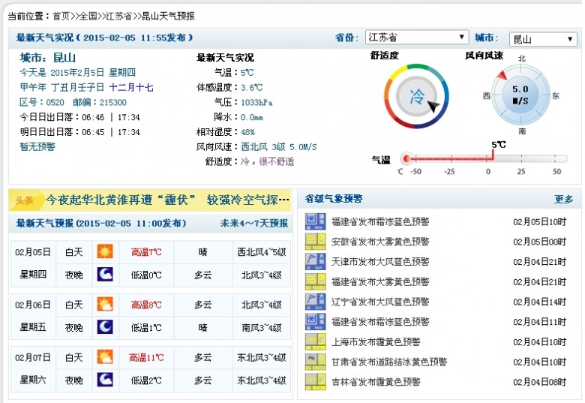This screenshot has height=403, width=585.
Task: Click the wind warning icon beside 天津市 alert
Action: coord(311,261)
